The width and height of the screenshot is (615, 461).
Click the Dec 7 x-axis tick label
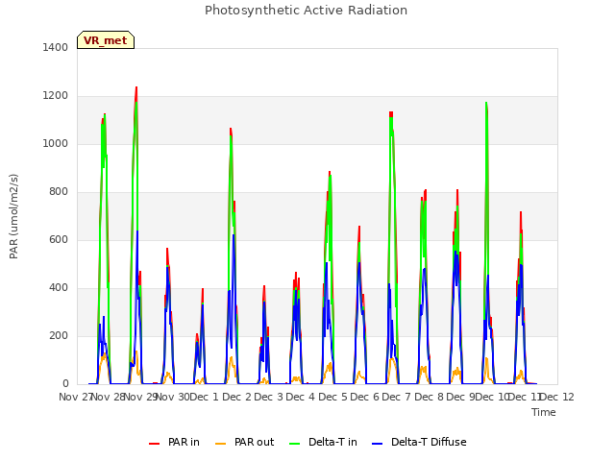pyautogui.click(x=397, y=397)
